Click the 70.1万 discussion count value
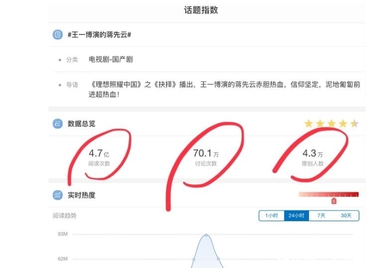 [206, 153]
